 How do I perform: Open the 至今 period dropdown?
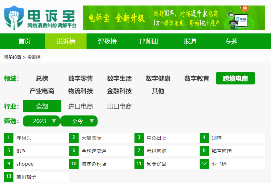(x=79, y=121)
